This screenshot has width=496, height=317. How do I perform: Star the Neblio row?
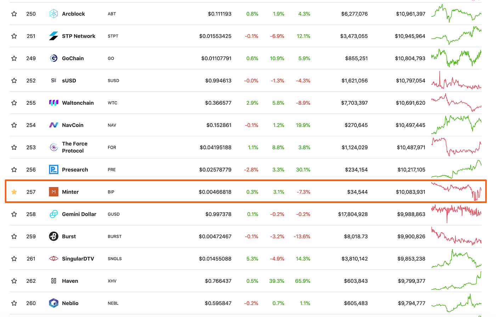14,304
